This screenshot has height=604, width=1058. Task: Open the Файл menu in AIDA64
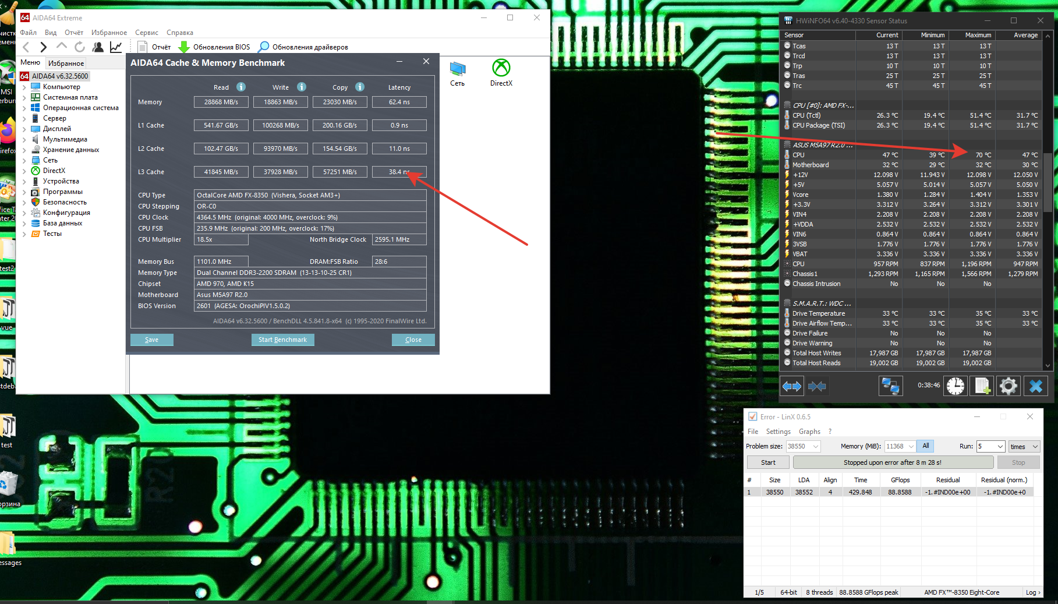(29, 33)
